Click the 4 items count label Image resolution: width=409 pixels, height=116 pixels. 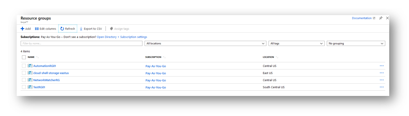click(25, 51)
